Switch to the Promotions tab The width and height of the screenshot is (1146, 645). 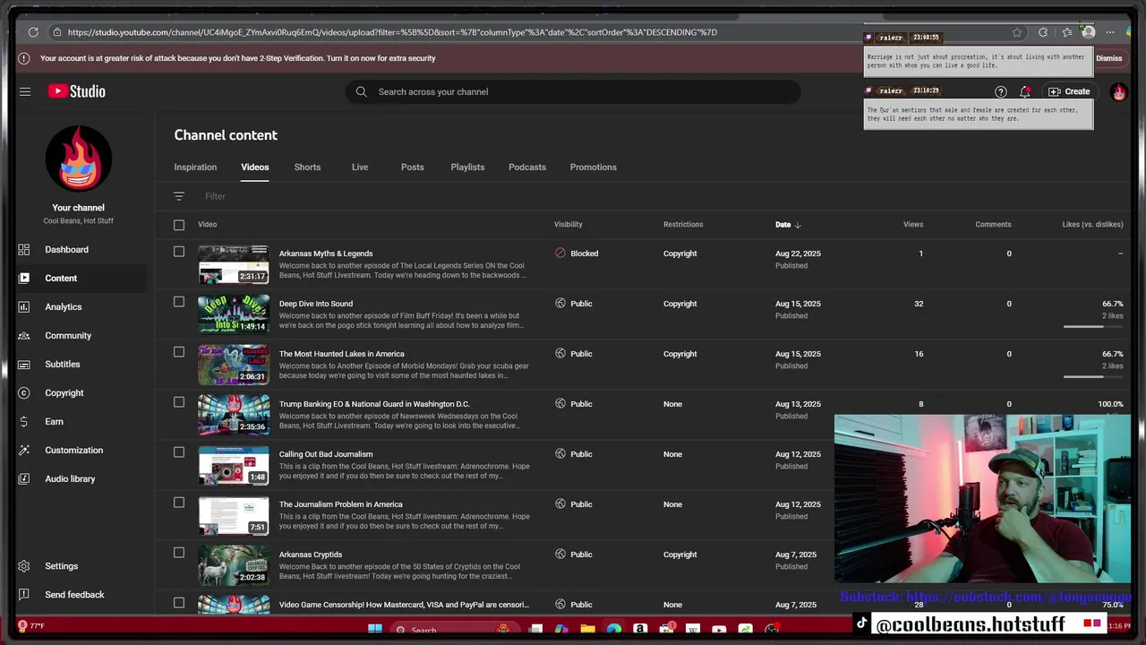pos(594,167)
